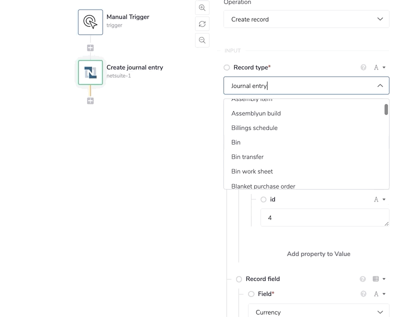This screenshot has height=317, width=396.
Task: Open help for Record field
Action: pyautogui.click(x=363, y=279)
